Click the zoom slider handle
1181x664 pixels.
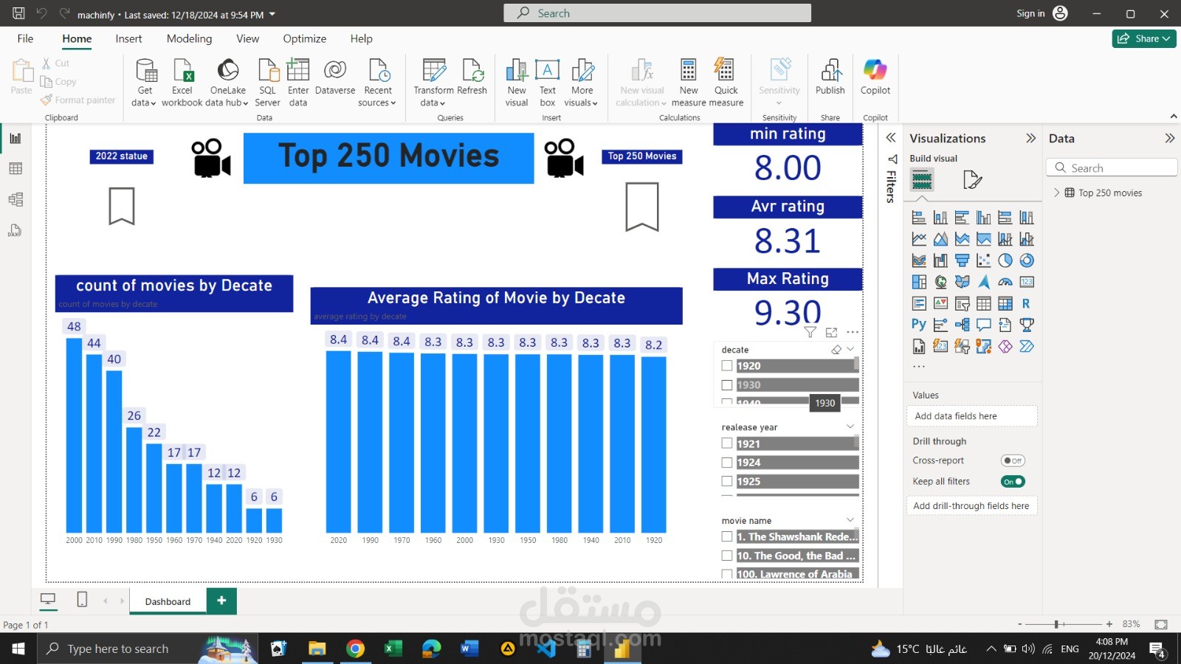click(1056, 624)
